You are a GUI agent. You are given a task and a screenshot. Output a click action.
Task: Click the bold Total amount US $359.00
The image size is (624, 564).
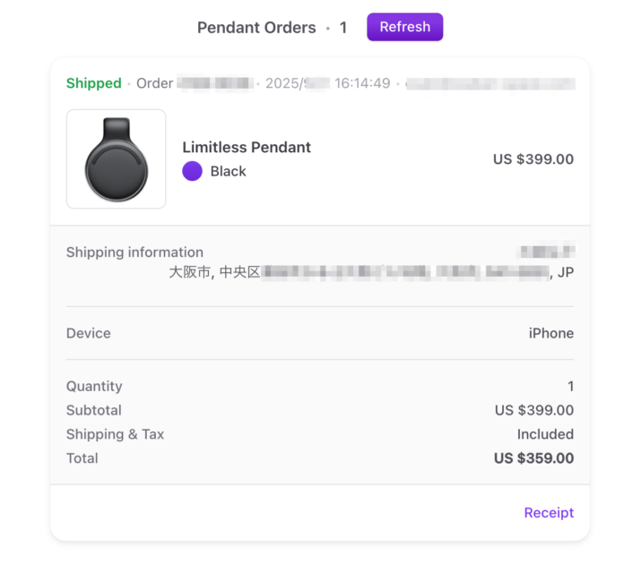pyautogui.click(x=533, y=458)
